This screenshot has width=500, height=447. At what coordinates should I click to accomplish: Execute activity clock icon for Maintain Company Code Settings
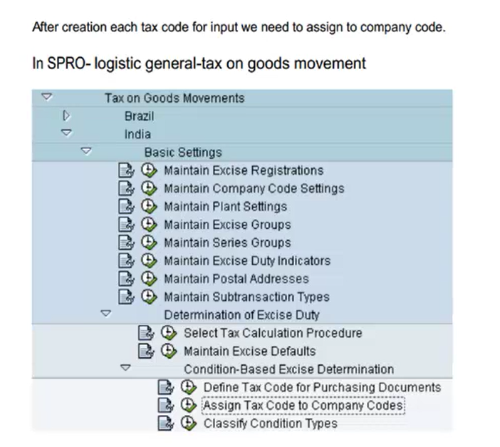149,188
